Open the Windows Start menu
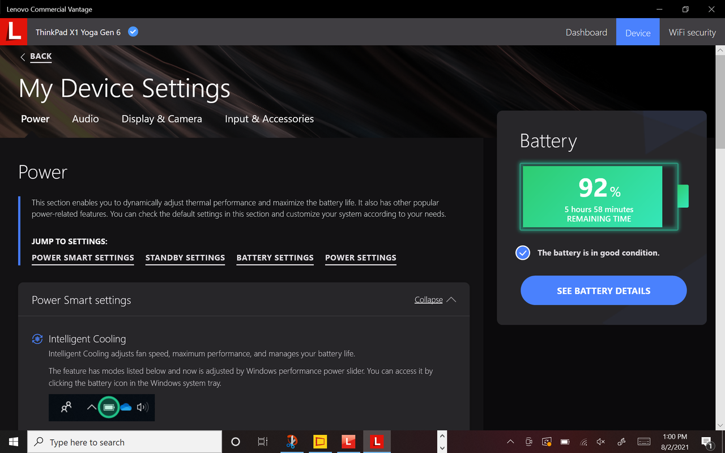 point(14,442)
